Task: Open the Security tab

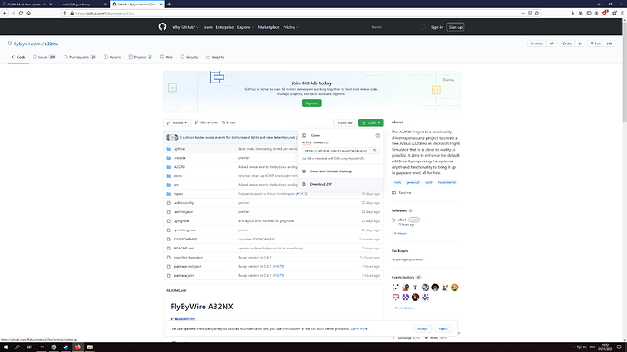Action: [x=189, y=57]
